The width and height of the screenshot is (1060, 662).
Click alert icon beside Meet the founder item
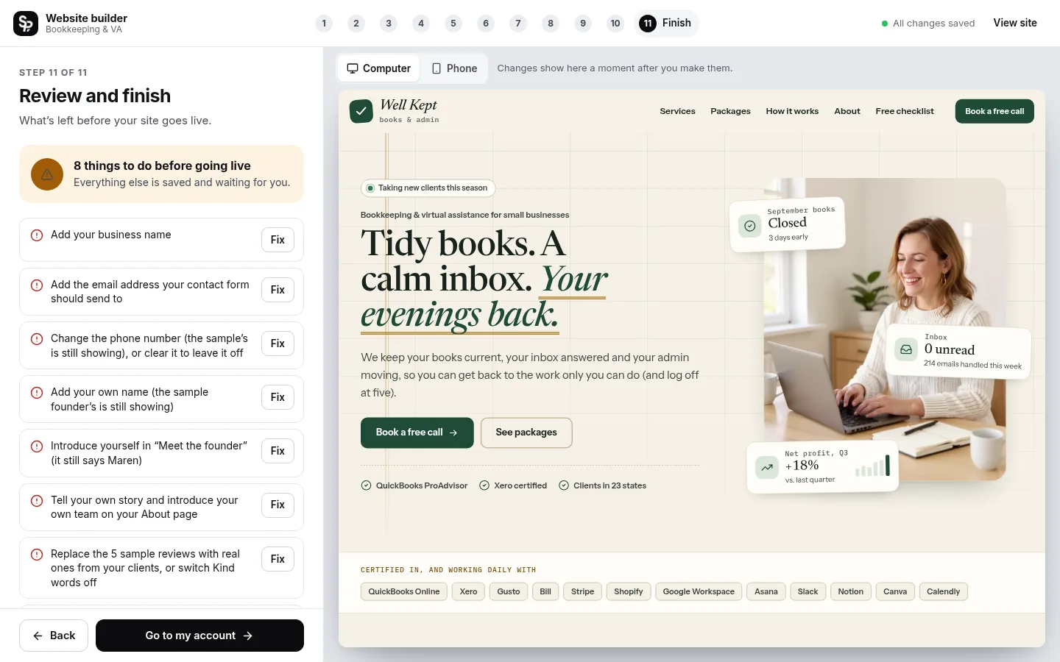(37, 446)
